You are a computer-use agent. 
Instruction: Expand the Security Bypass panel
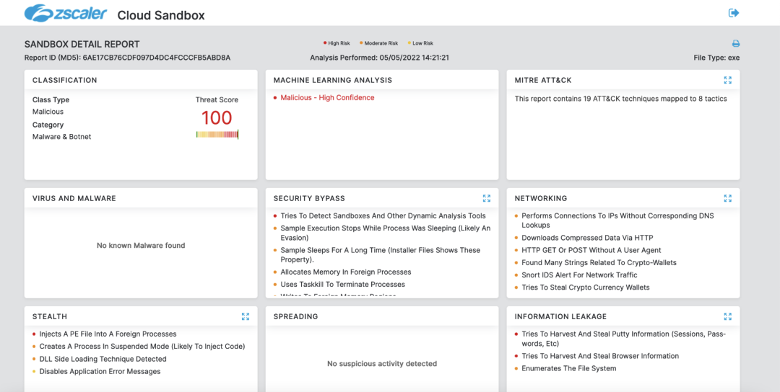(486, 198)
